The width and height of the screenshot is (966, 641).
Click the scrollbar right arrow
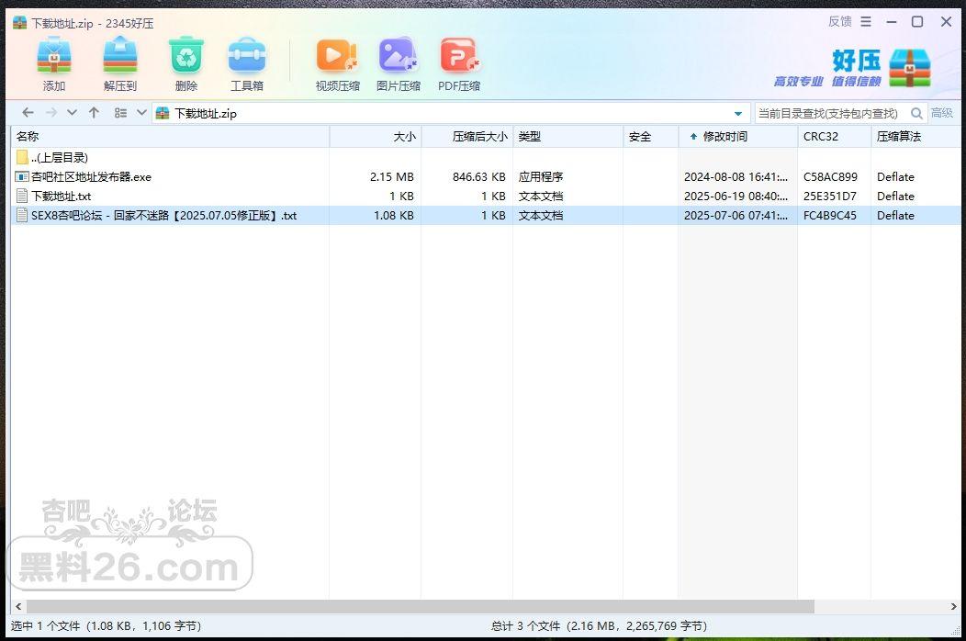click(954, 606)
